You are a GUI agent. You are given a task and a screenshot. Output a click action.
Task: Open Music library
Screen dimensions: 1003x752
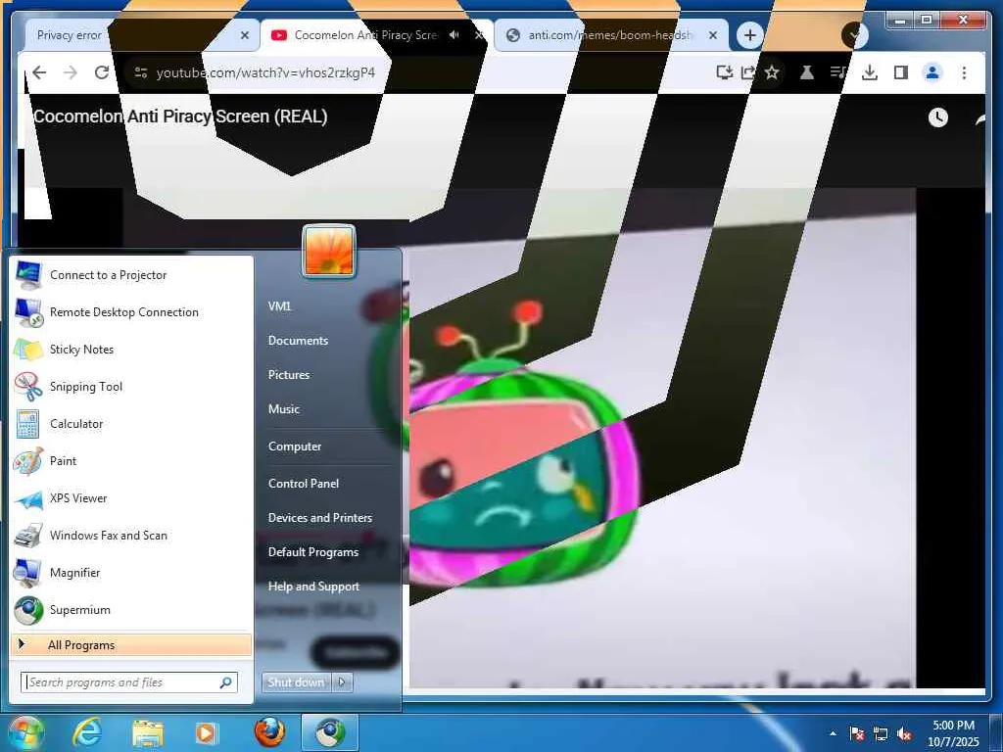coord(284,409)
